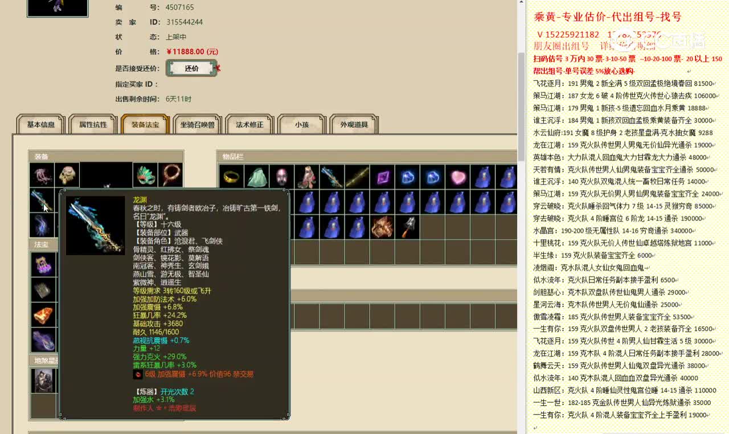Screen dimensions: 729x434
Task: Open the 属性抗性 tab
Action: (93, 125)
